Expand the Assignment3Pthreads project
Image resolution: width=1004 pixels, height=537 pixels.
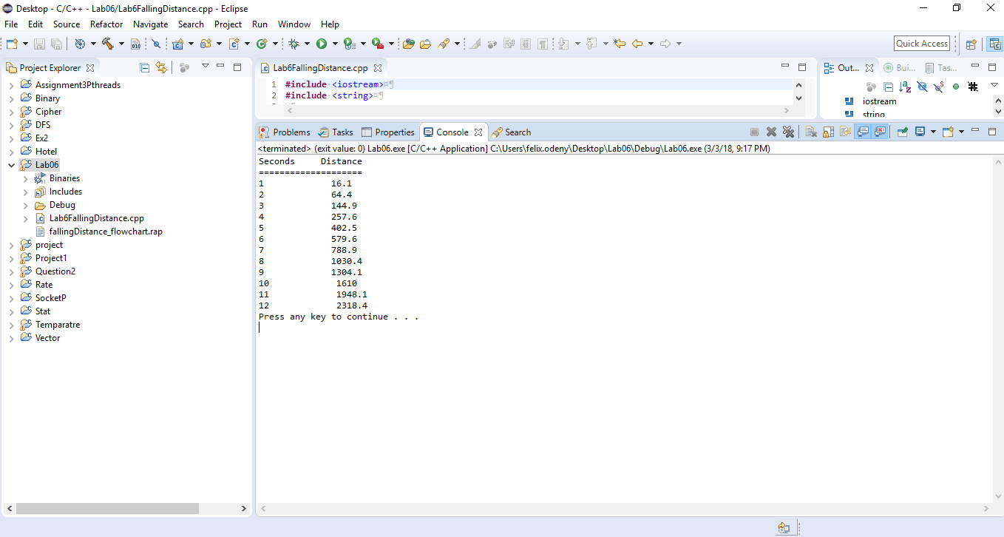click(x=11, y=85)
